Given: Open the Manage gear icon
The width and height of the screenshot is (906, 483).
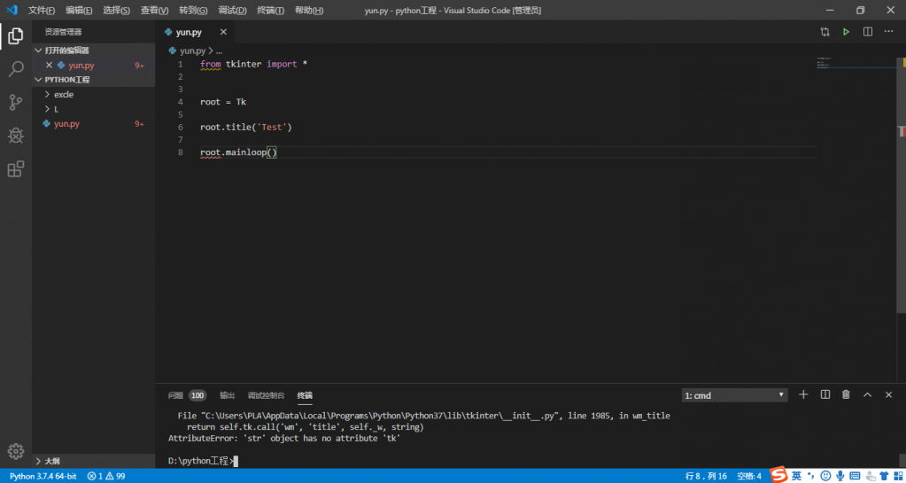Looking at the screenshot, I should pyautogui.click(x=16, y=451).
